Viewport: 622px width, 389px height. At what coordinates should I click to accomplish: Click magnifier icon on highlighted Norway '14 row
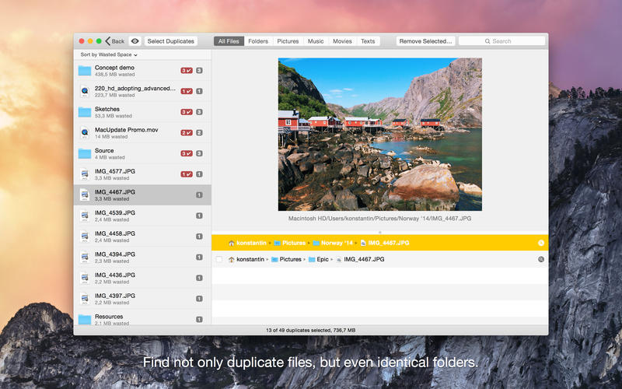[541, 243]
